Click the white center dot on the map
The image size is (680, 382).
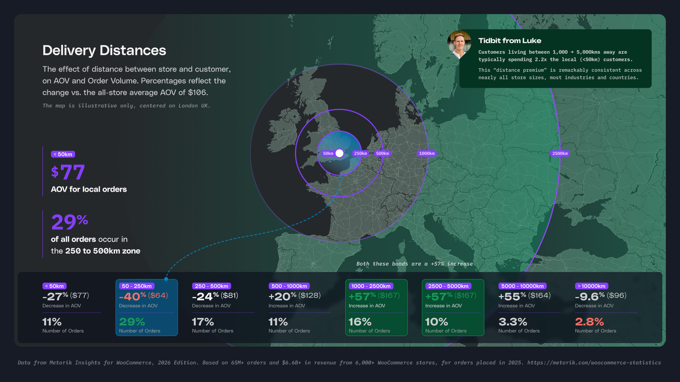[339, 153]
